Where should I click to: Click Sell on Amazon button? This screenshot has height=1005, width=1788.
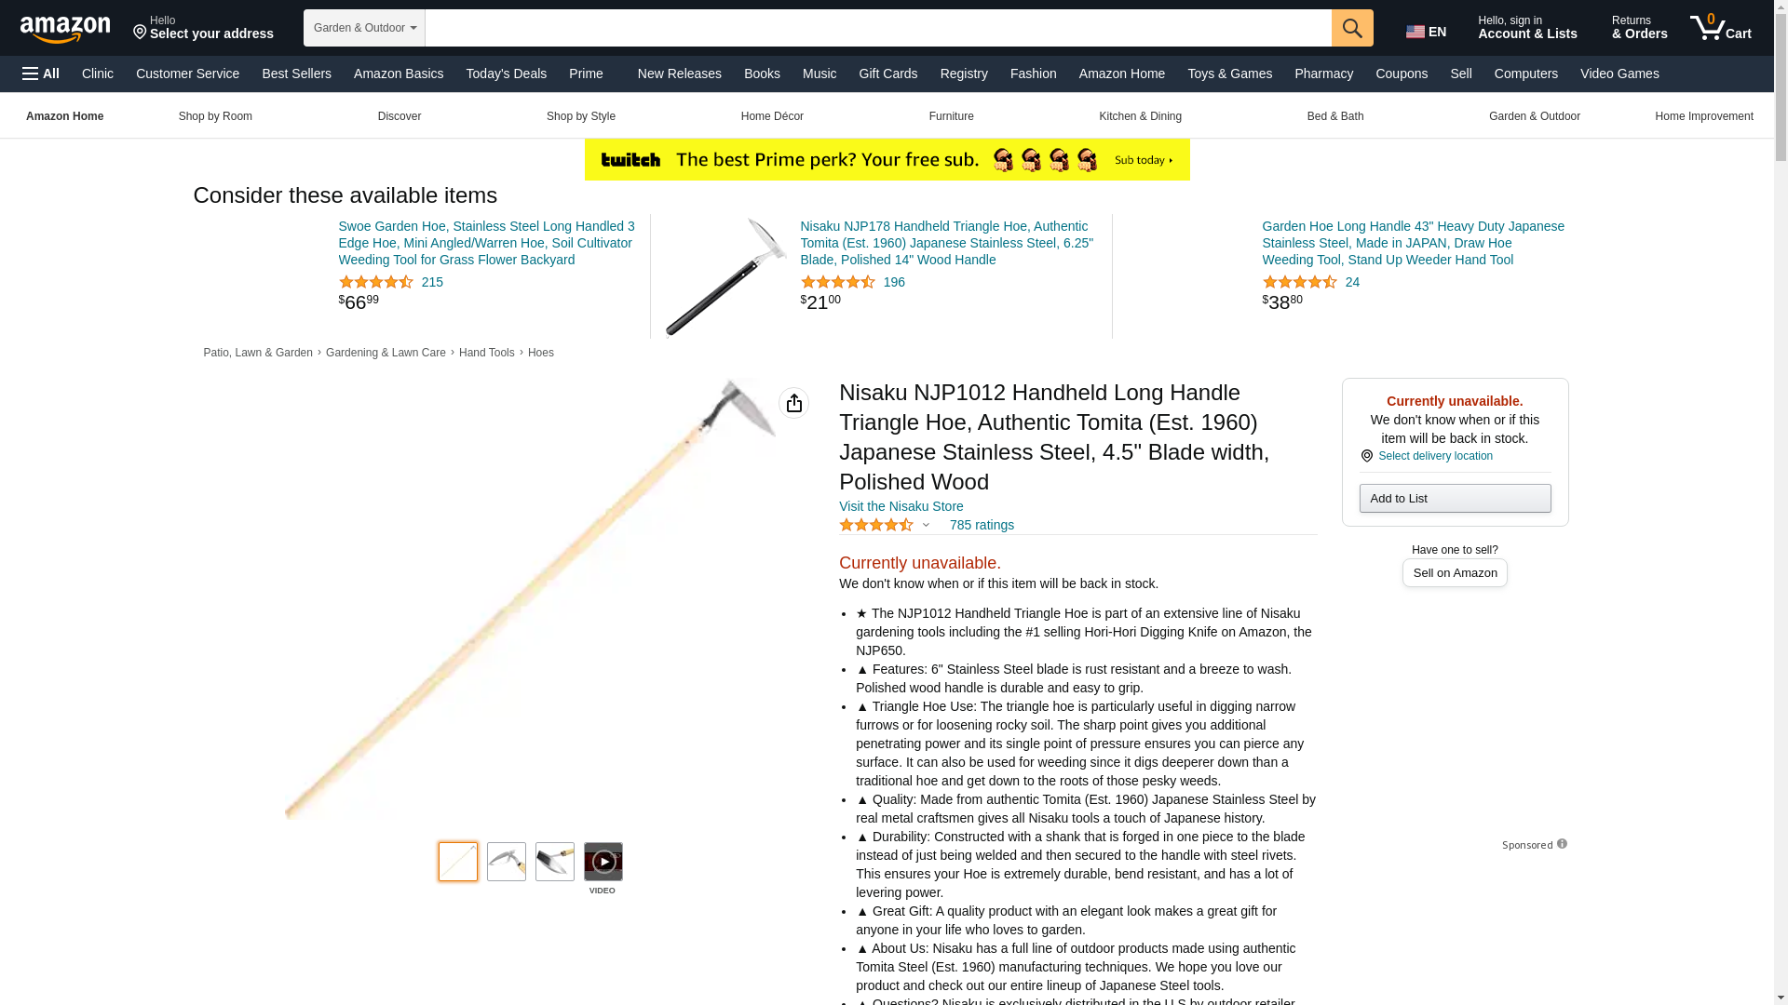click(1455, 573)
